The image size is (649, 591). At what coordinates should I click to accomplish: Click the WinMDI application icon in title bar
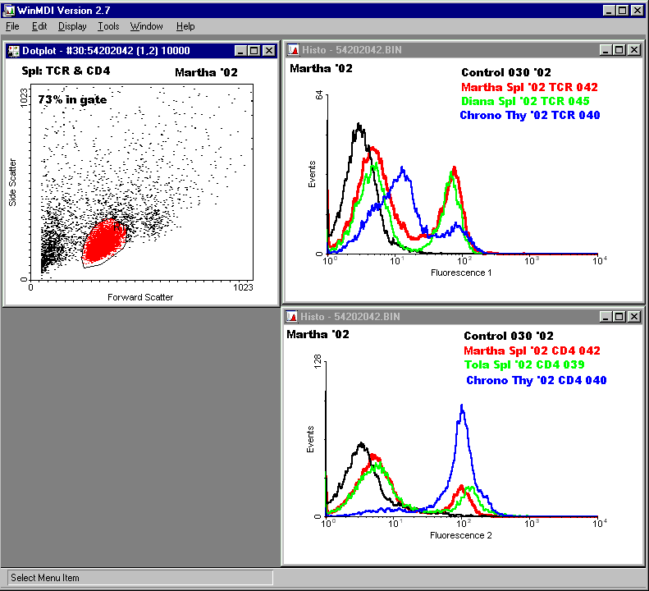(x=10, y=10)
